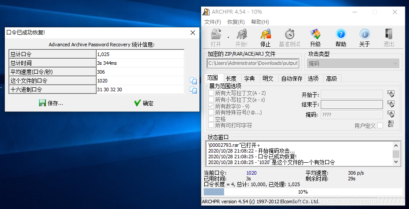This screenshot has height=209, width=409.
Task: Open the custom charset aBCD editor icon
Action: click(x=391, y=124)
